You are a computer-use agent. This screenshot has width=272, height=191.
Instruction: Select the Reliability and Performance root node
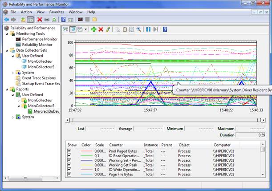[x=33, y=28]
